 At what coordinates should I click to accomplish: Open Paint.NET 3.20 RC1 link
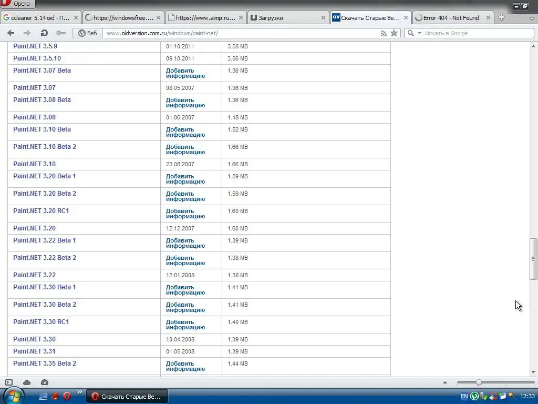(x=41, y=210)
